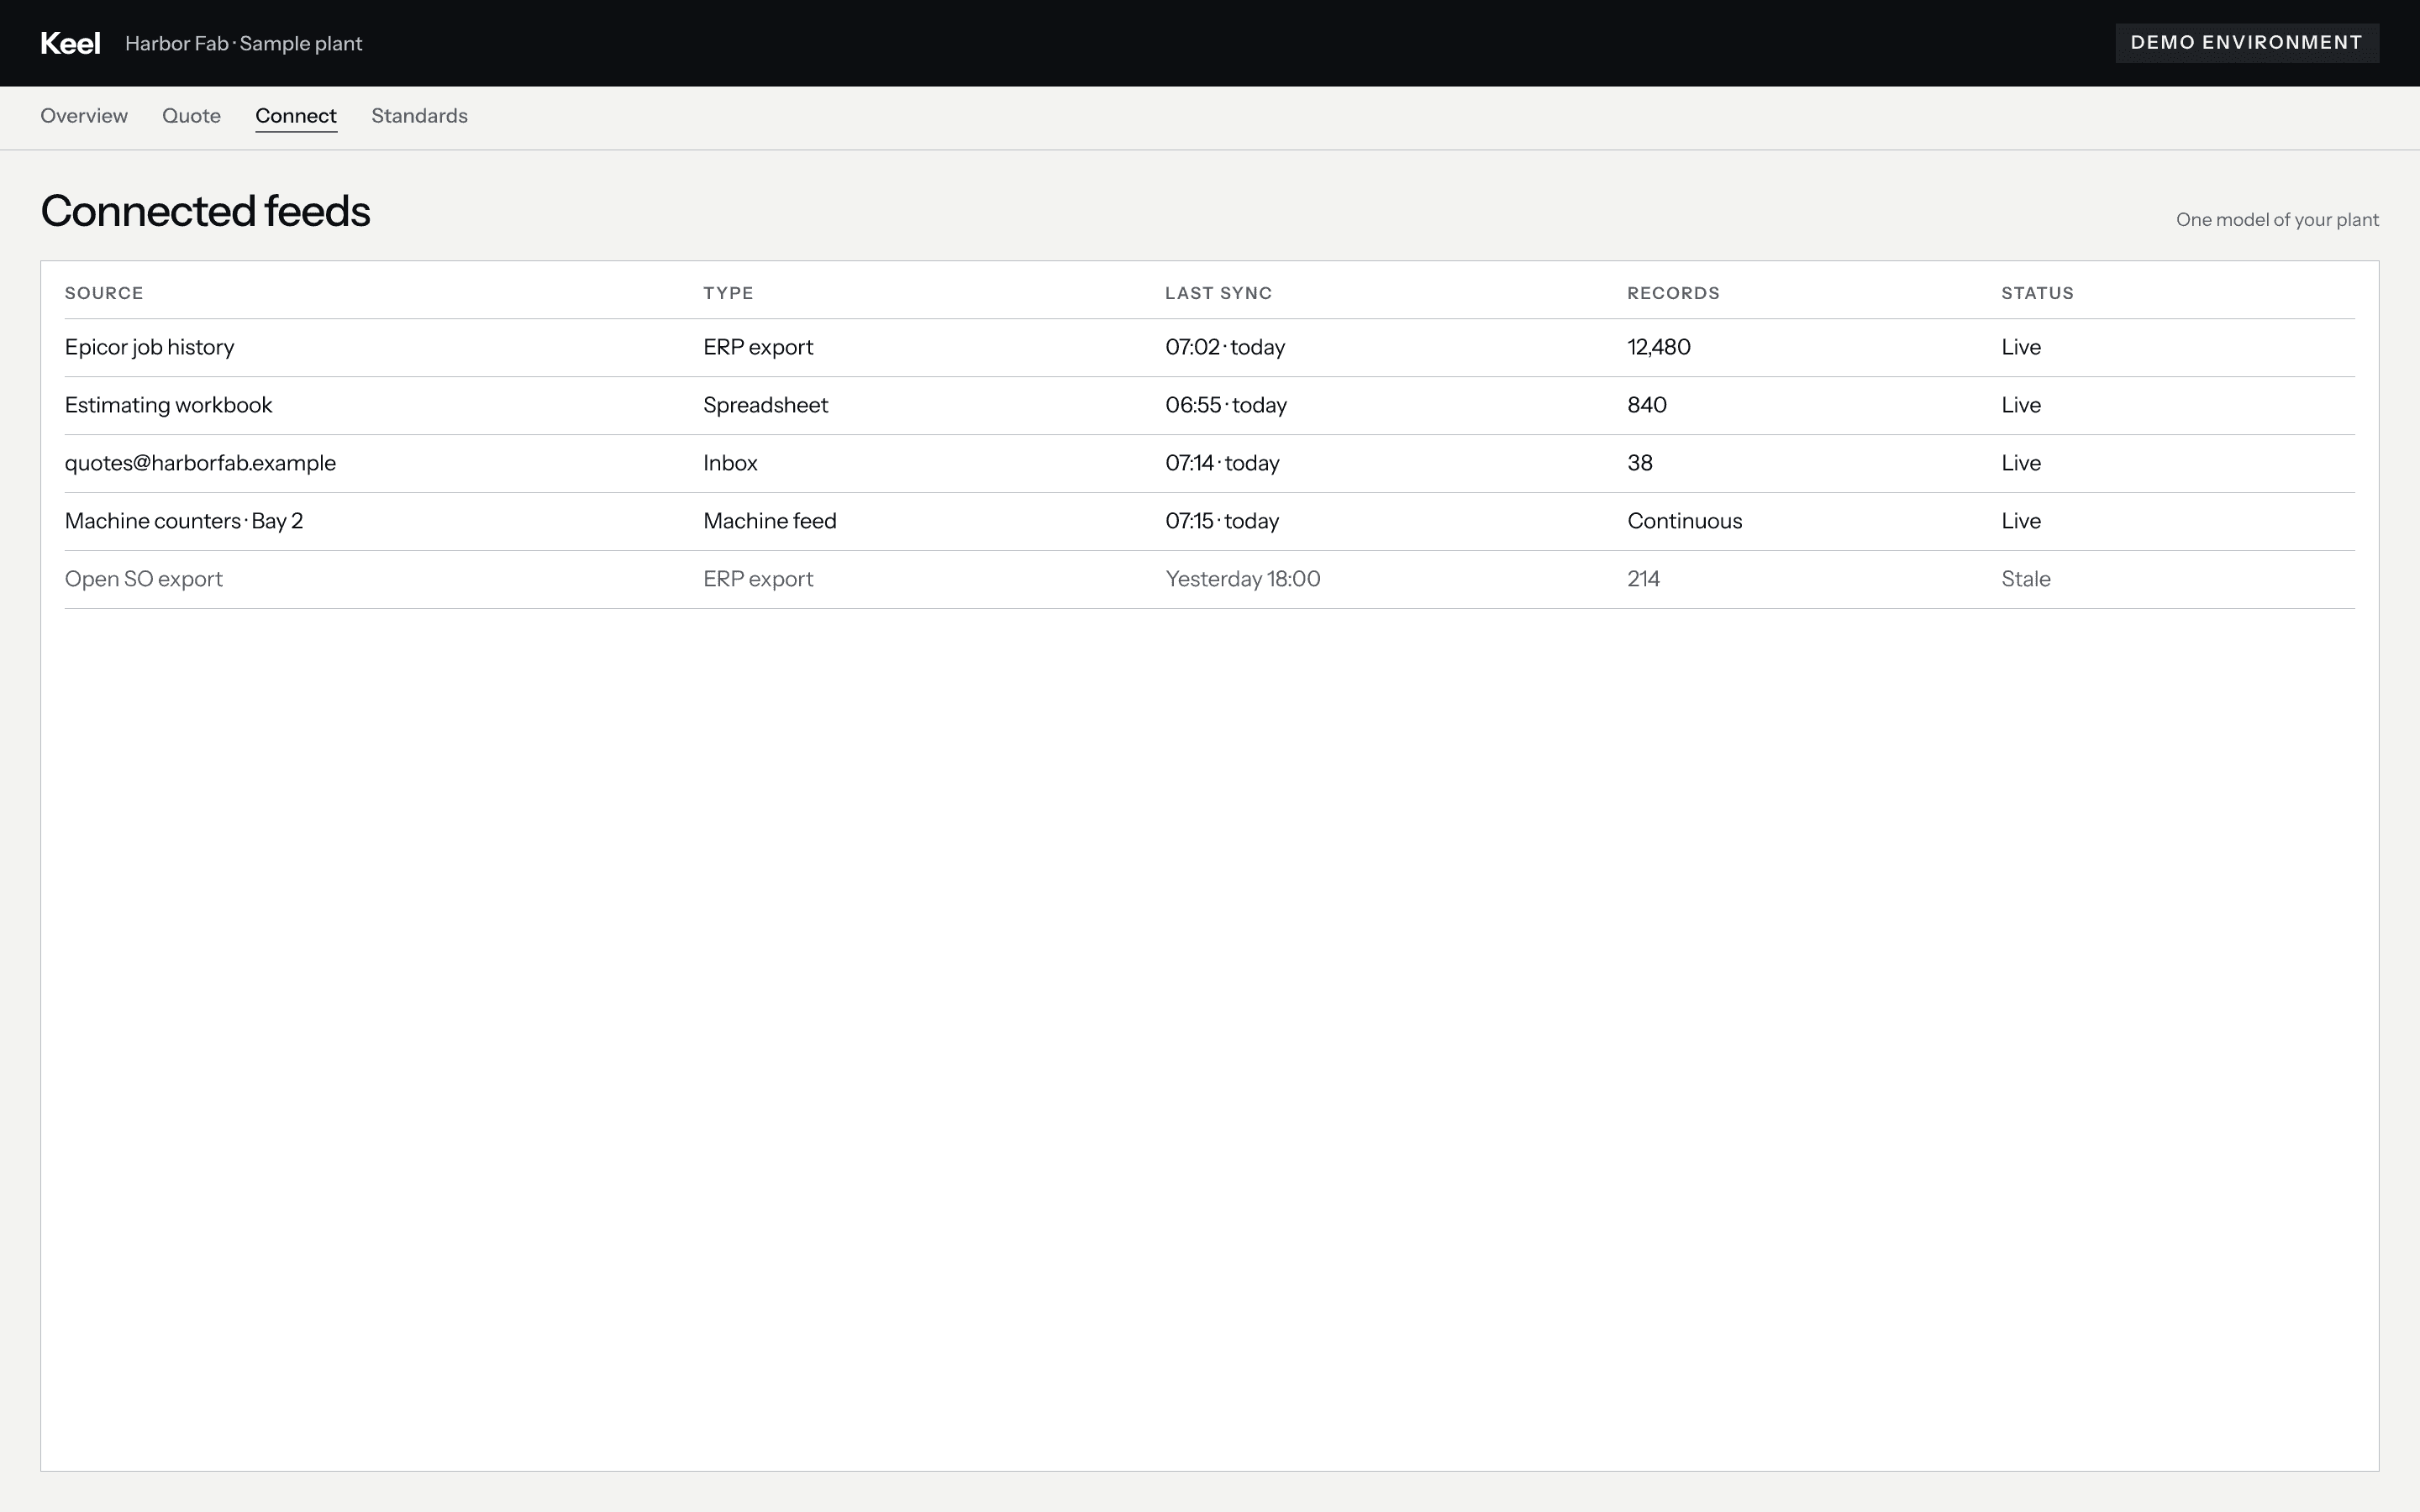2420x1512 pixels.
Task: Click ERP export type for Open SO row
Action: (x=758, y=579)
